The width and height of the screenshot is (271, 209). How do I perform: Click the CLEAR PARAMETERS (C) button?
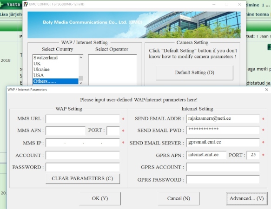coord(82,178)
